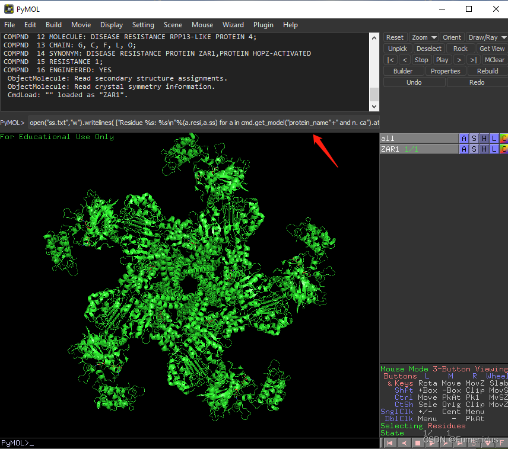The width and height of the screenshot is (508, 449).
Task: Step back one frame with '<' button
Action: 405,60
